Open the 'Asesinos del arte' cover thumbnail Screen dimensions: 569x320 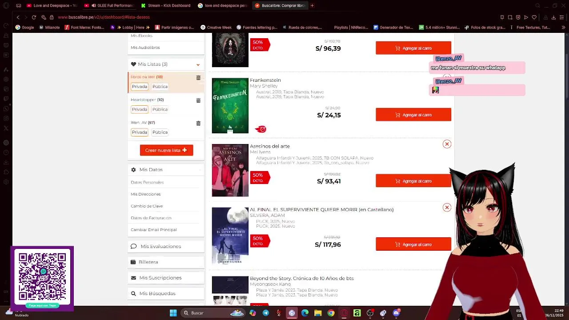[x=230, y=170]
